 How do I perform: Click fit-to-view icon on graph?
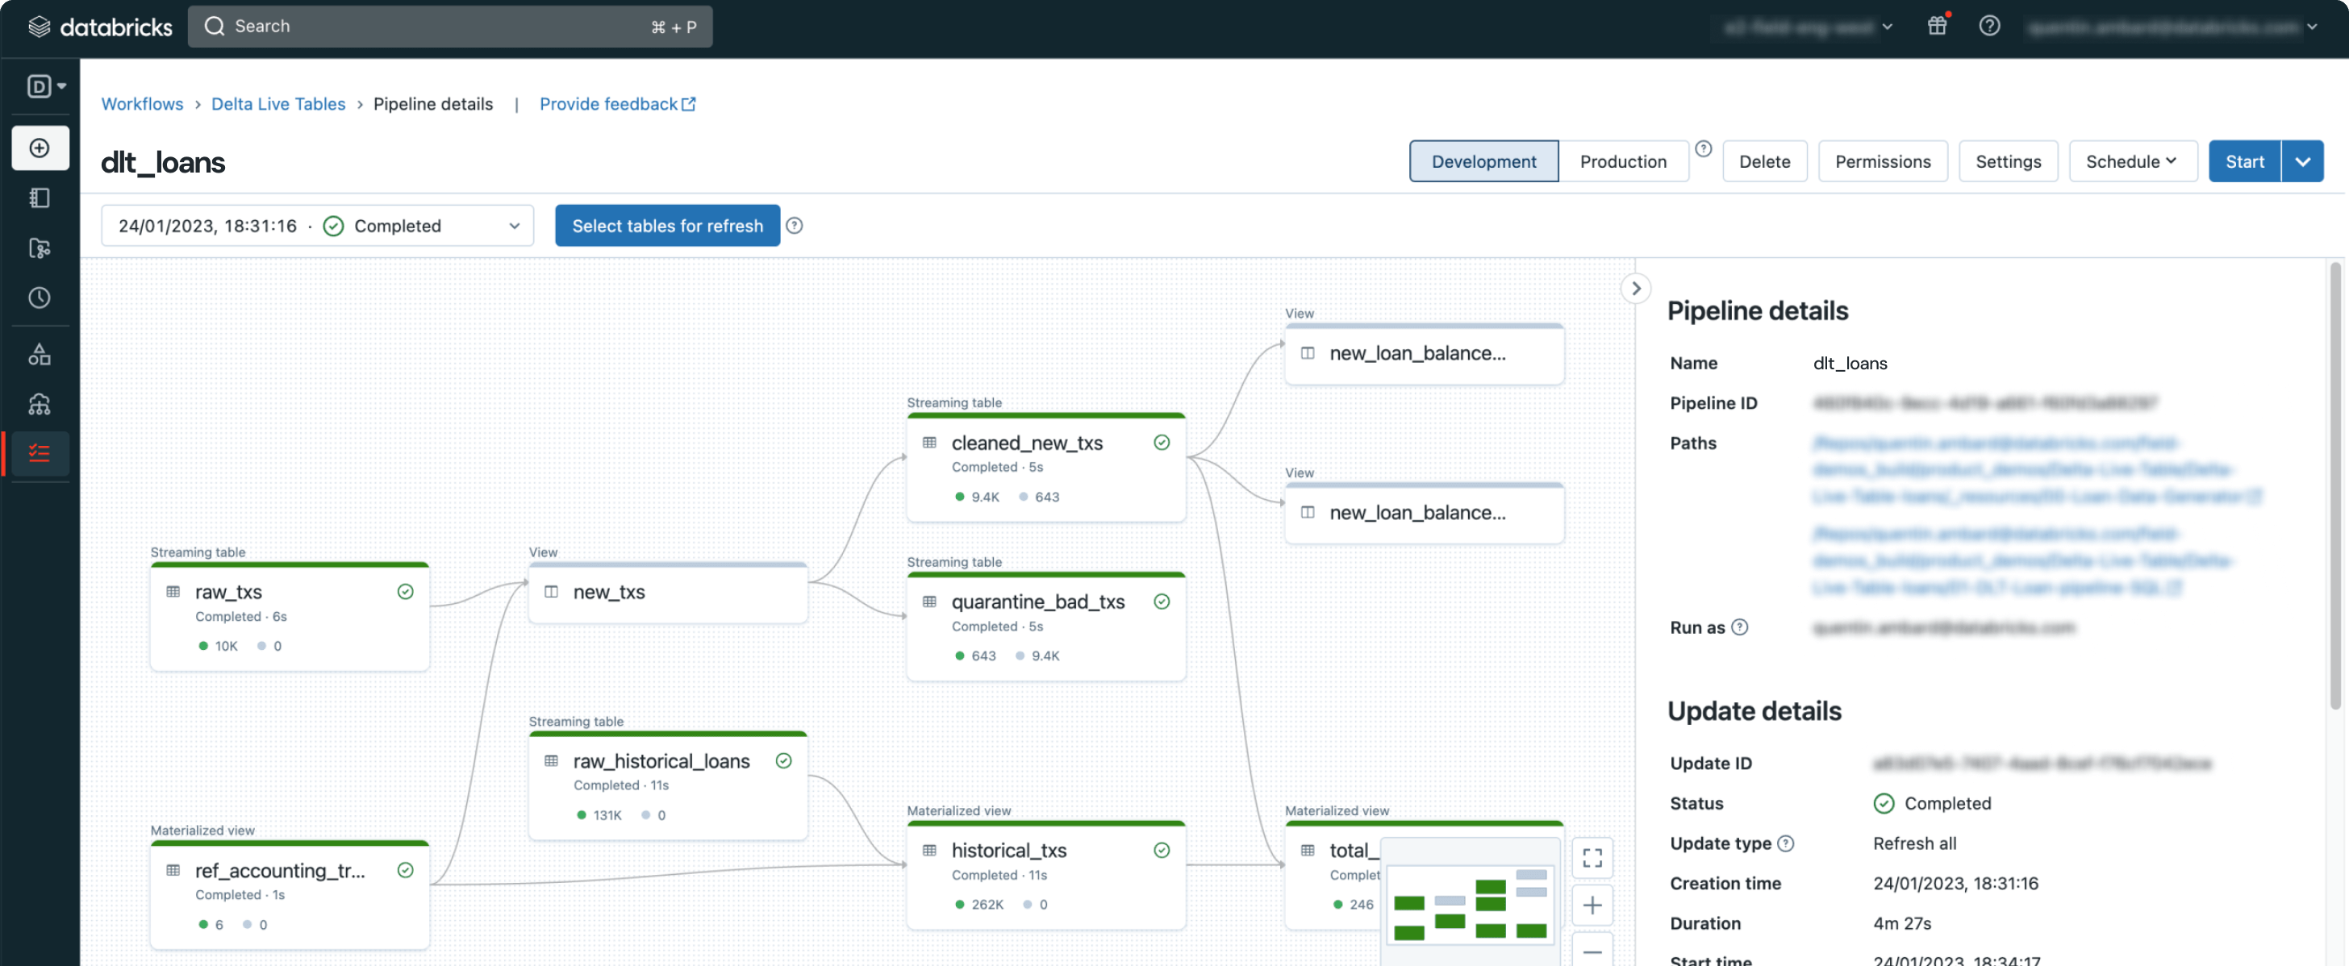tap(1592, 858)
